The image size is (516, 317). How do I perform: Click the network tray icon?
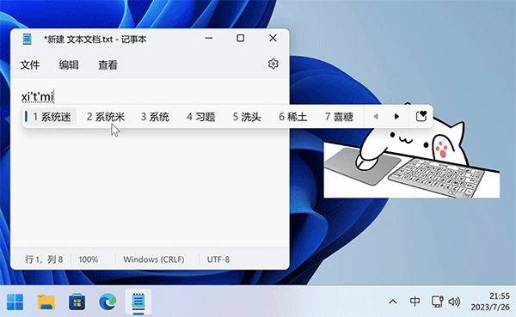(x=437, y=302)
